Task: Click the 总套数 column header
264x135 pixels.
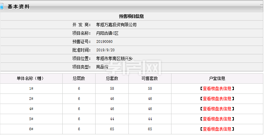Action: tap(112, 79)
